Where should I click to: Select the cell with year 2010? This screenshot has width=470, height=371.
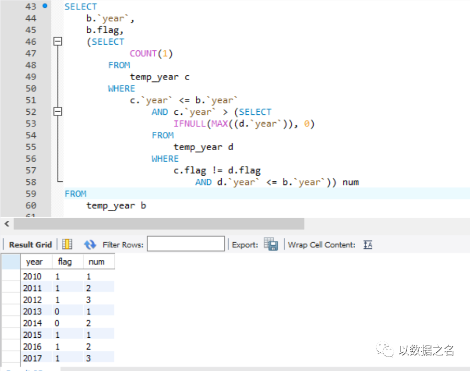[x=36, y=276]
